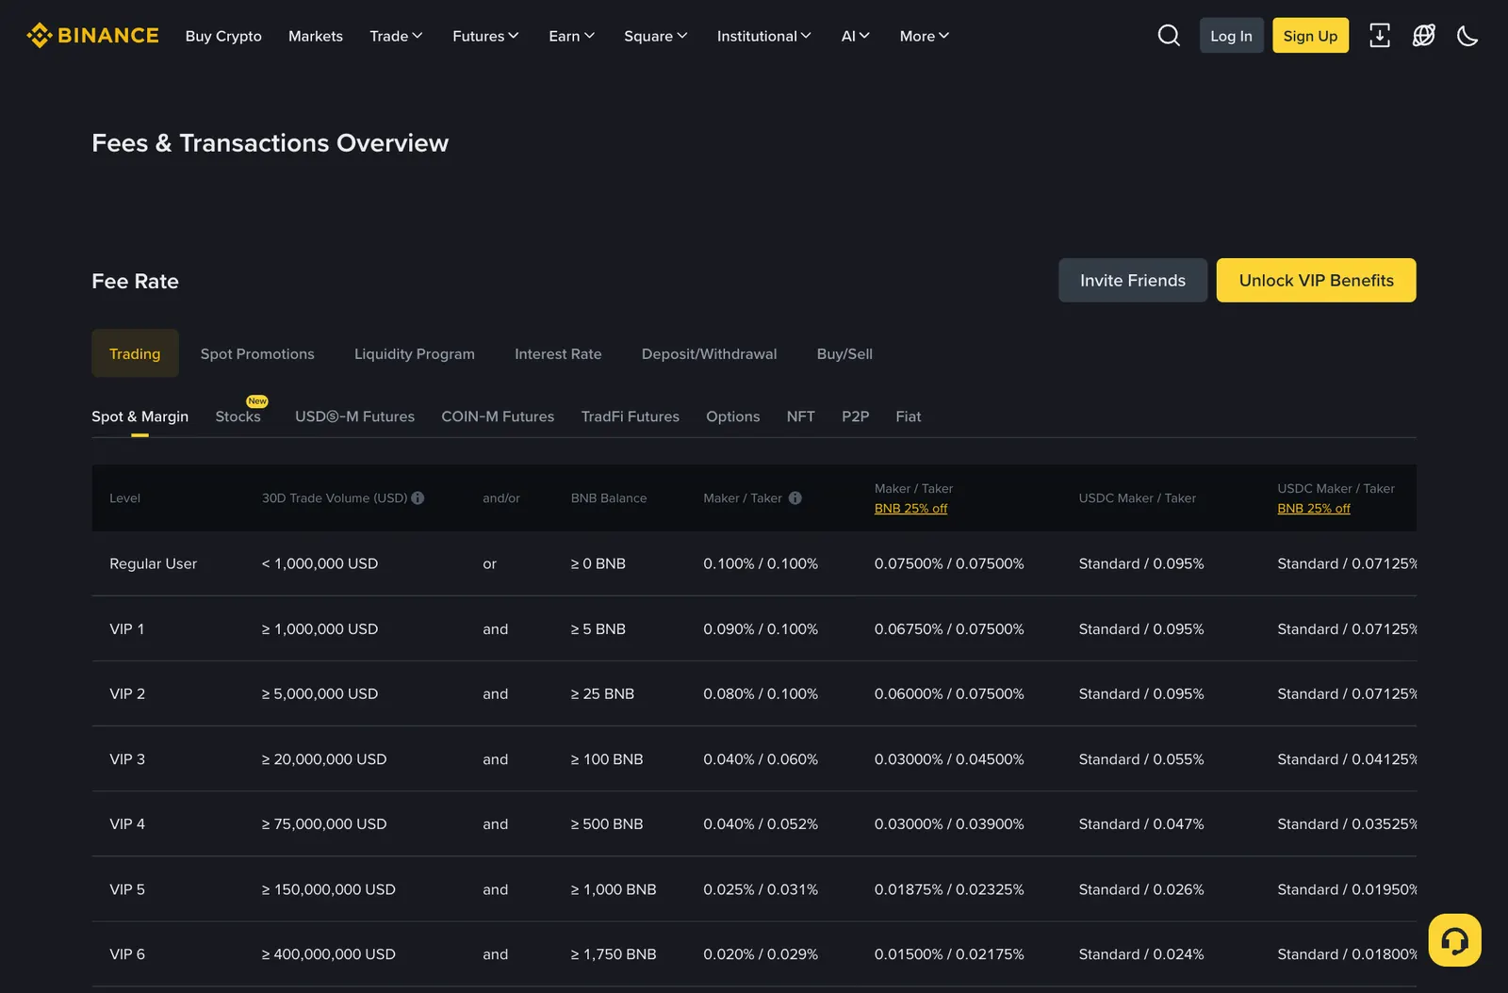Open Markets in navigation
Image resolution: width=1508 pixels, height=993 pixels.
[316, 36]
